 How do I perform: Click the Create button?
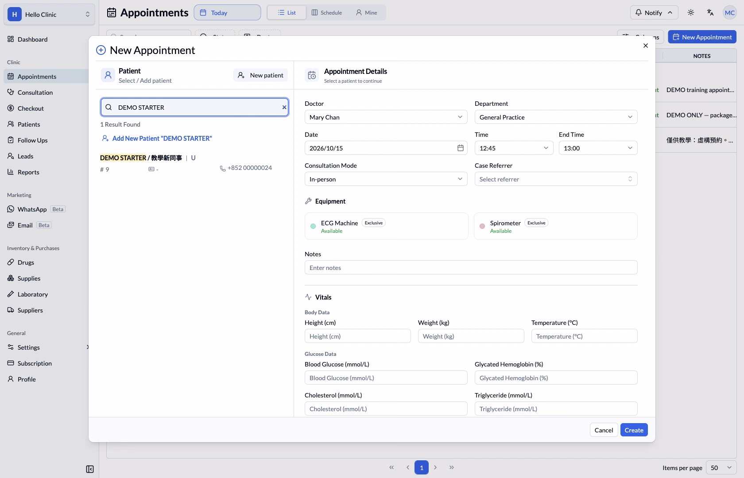click(634, 430)
